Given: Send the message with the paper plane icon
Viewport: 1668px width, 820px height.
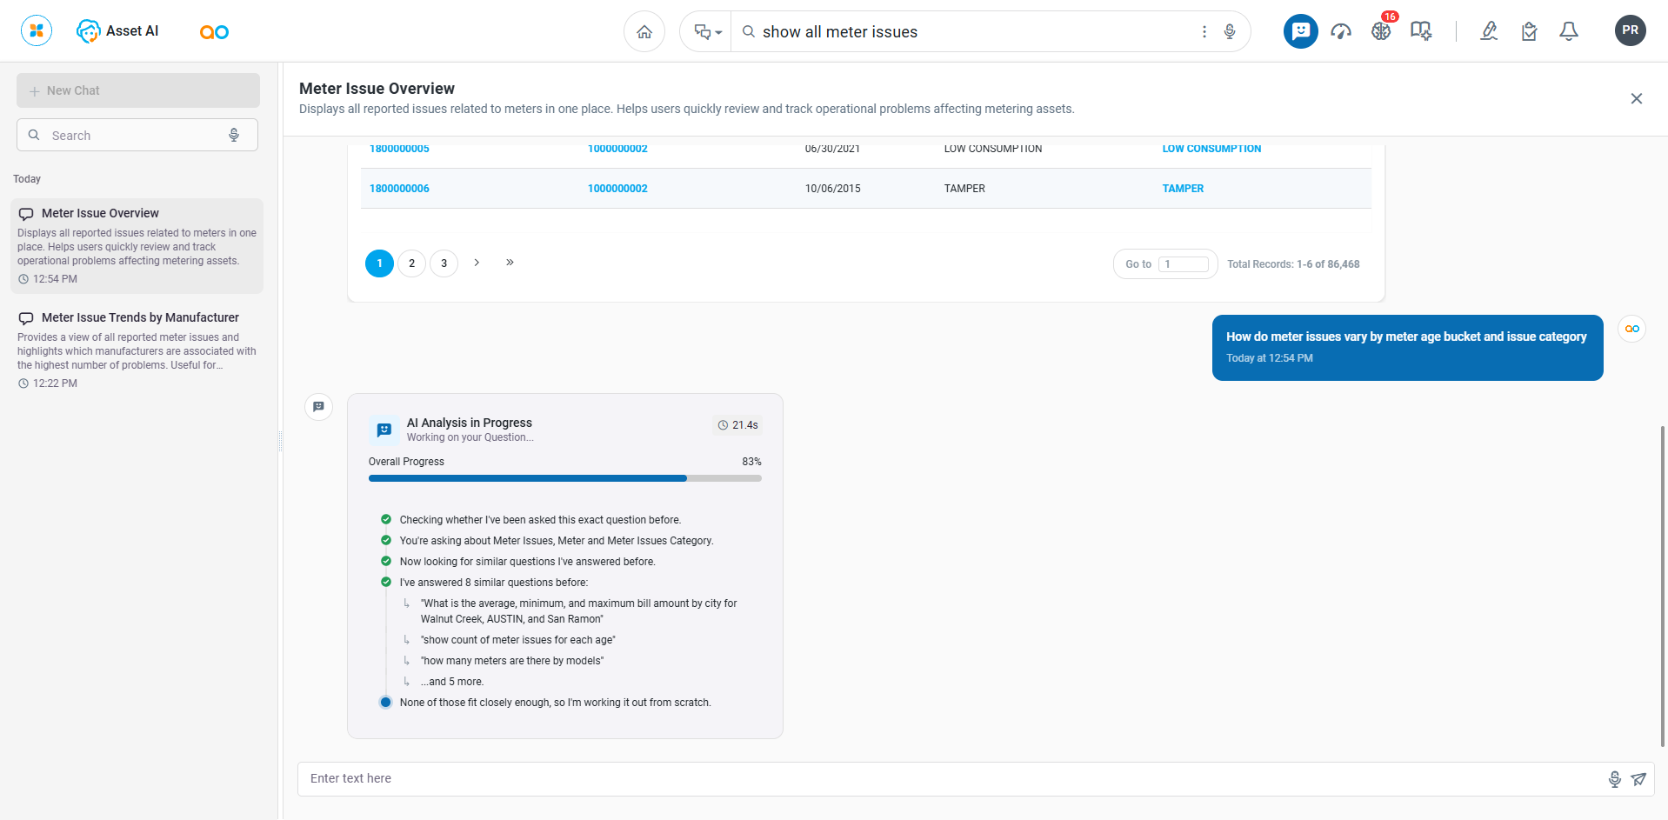Looking at the screenshot, I should point(1638,779).
